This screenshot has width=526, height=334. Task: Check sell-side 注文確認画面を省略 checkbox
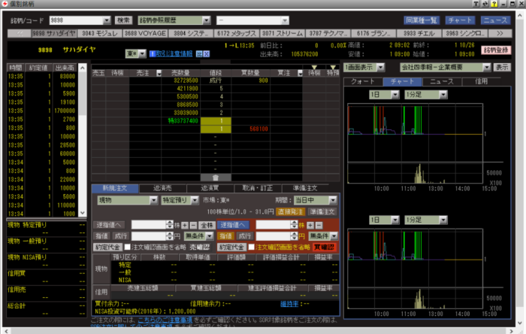tap(127, 247)
